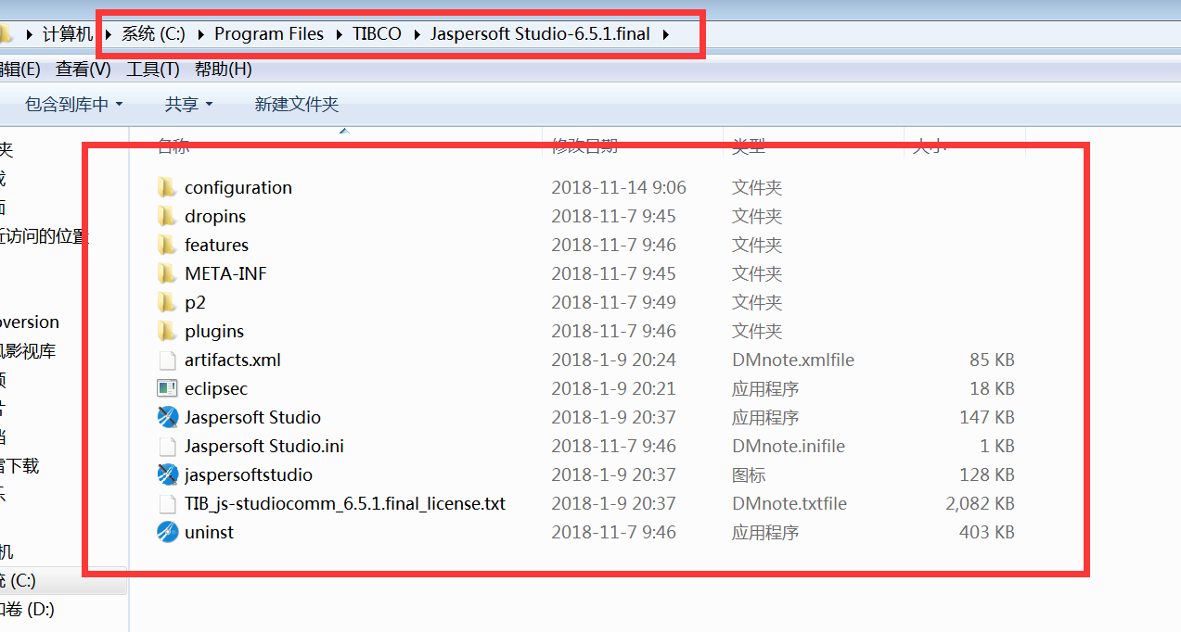Click the 85 KB size value
The image size is (1181, 632).
[x=992, y=360]
